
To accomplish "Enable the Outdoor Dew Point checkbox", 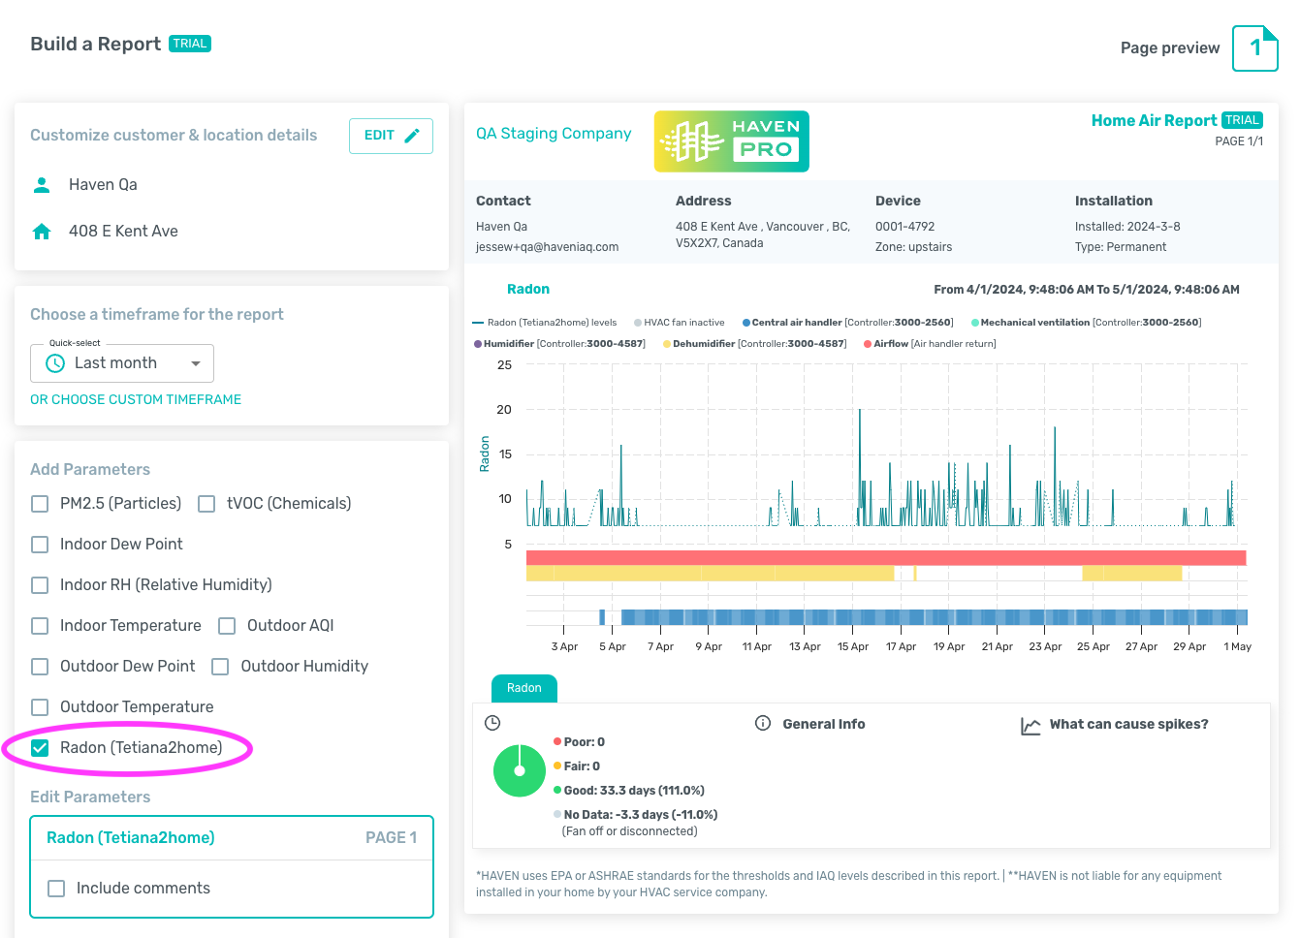I will pos(40,667).
